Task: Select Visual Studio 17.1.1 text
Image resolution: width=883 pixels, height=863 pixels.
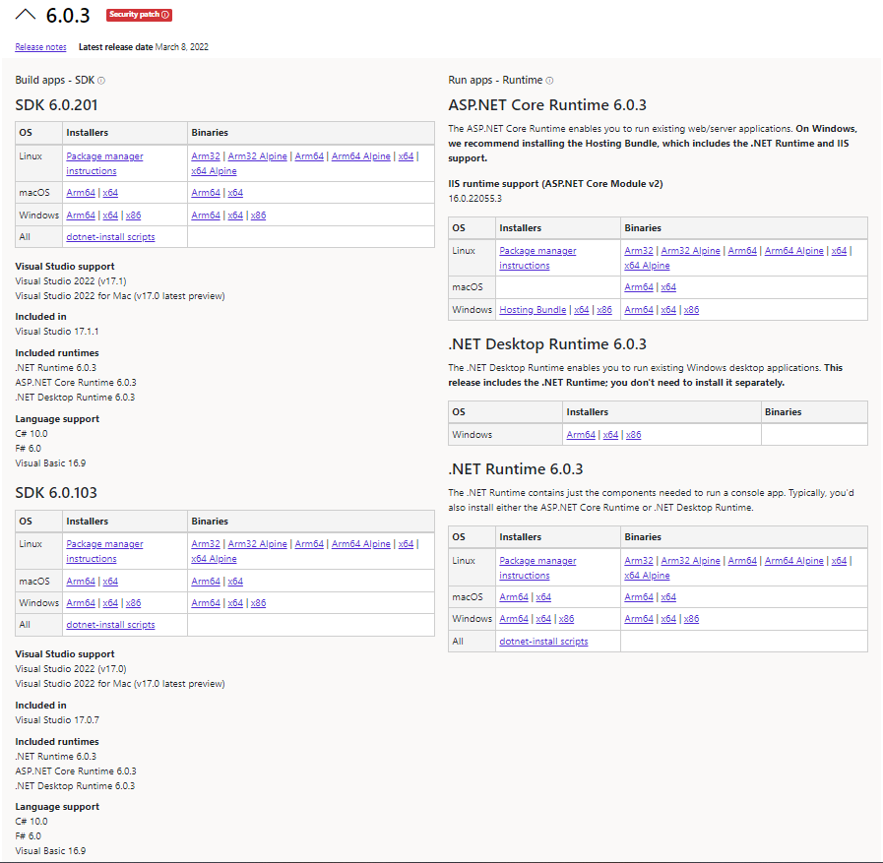Action: pyautogui.click(x=57, y=332)
